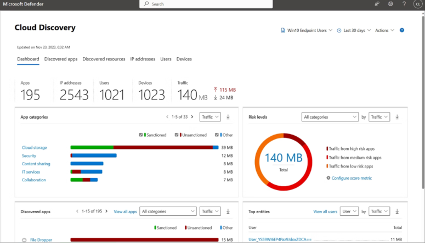Open the Traffic dropdown in App categories
The height and width of the screenshot is (245, 425).
(x=210, y=117)
